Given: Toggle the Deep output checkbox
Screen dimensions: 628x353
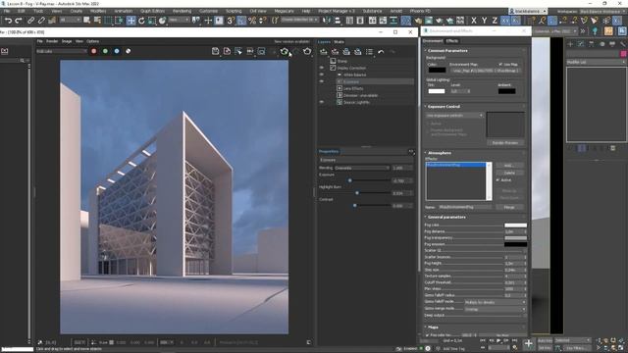Looking at the screenshot, I should tap(524, 316).
